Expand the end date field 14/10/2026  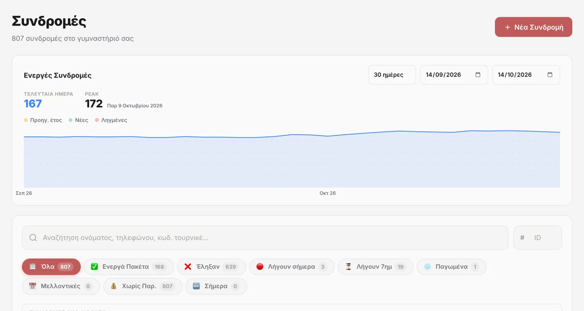526,75
